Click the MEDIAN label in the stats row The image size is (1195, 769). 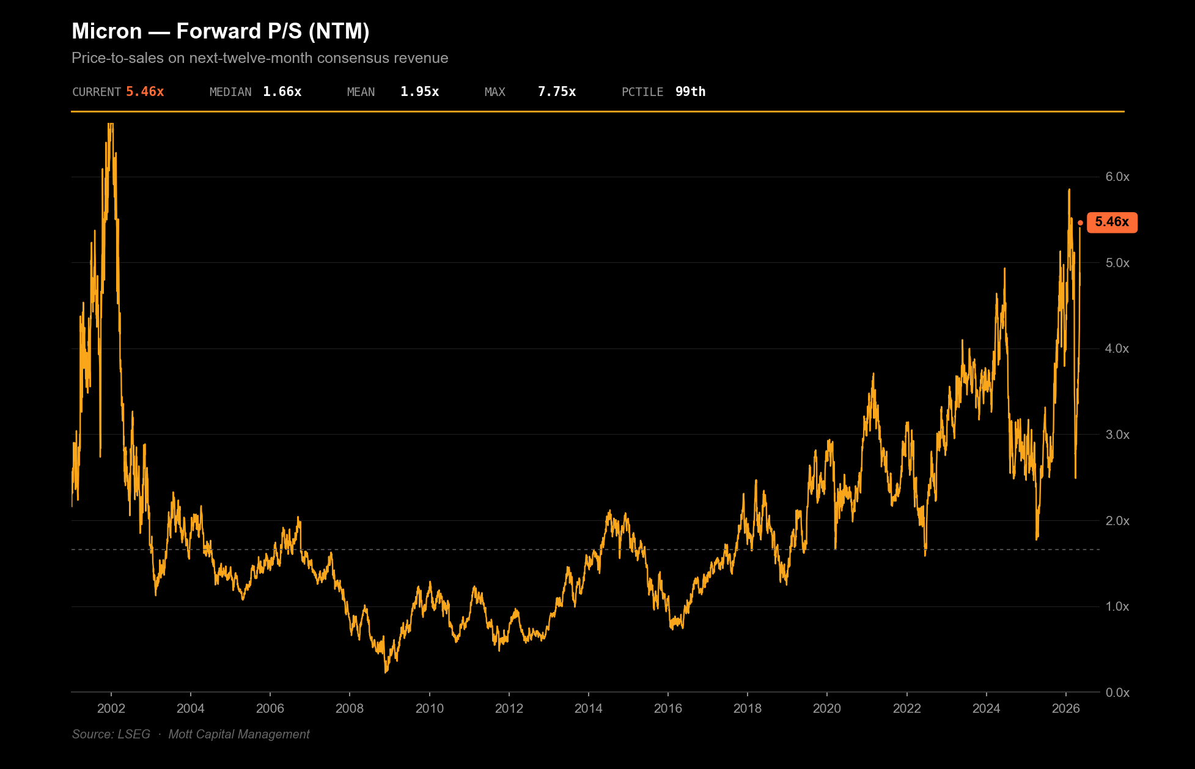230,92
